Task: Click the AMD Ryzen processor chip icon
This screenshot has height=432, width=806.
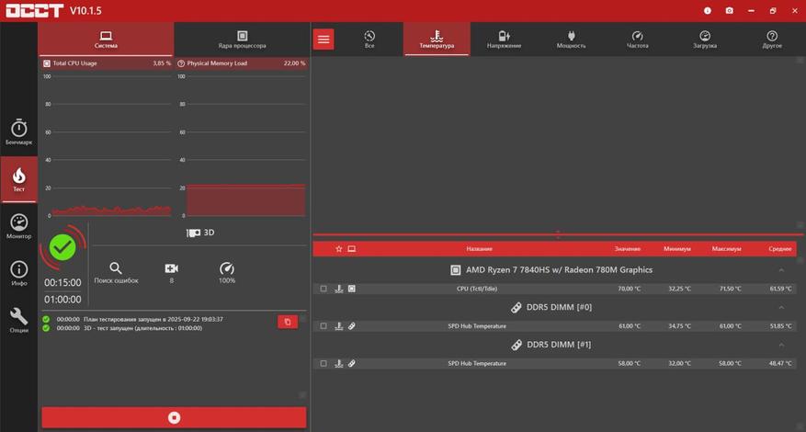Action: click(x=456, y=270)
